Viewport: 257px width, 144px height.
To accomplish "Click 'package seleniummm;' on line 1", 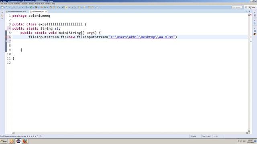I will (x=31, y=16).
